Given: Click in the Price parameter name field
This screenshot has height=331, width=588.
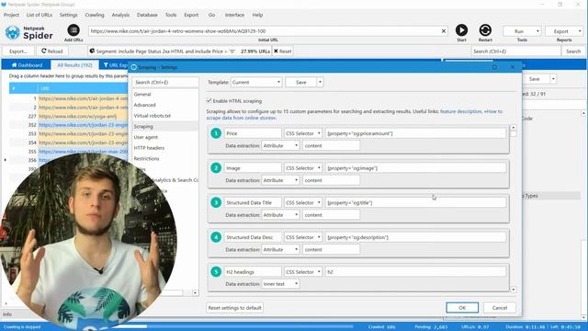Looking at the screenshot, I should pos(253,133).
